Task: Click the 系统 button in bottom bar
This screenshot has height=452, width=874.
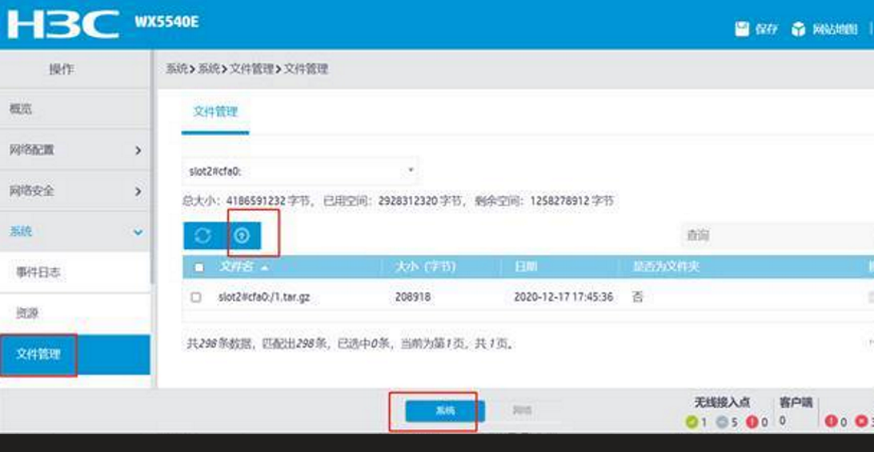Action: coord(445,411)
